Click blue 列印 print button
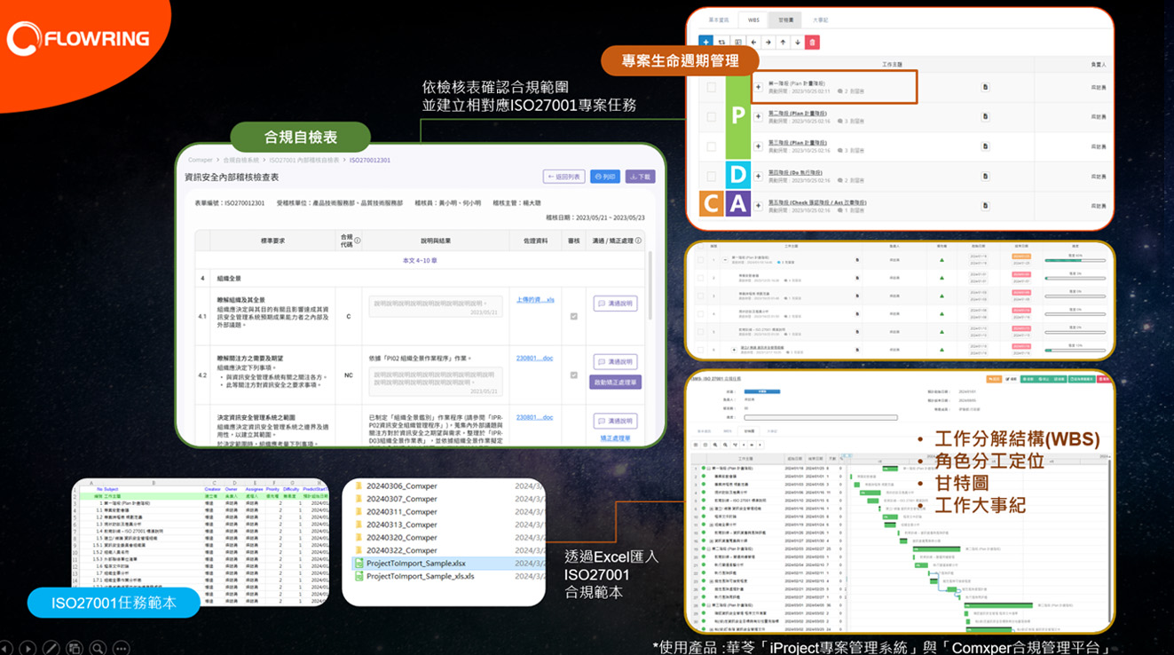 coord(605,177)
